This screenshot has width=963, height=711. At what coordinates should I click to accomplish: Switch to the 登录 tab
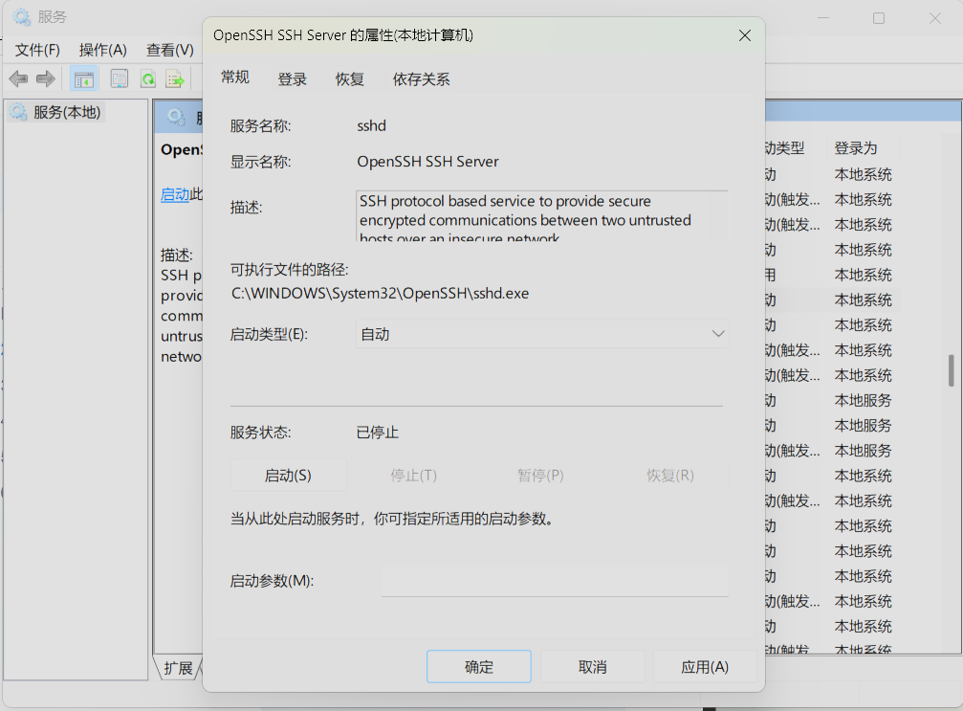pos(293,79)
